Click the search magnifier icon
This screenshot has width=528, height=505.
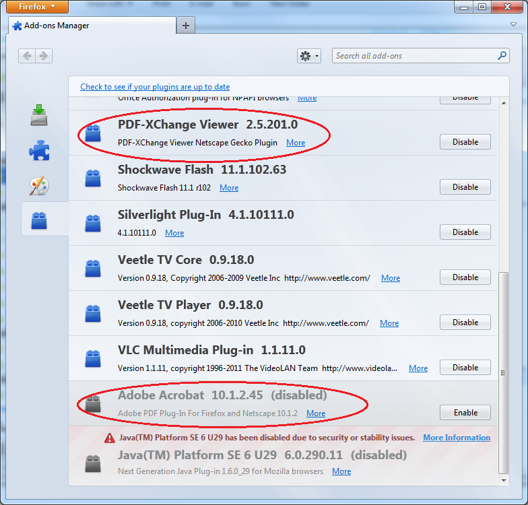(x=502, y=55)
